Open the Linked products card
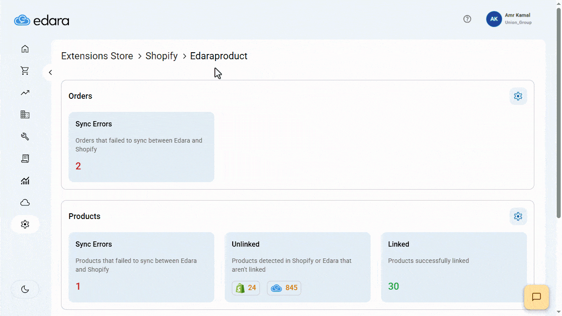Viewport: 562px width, 316px height. [454, 267]
